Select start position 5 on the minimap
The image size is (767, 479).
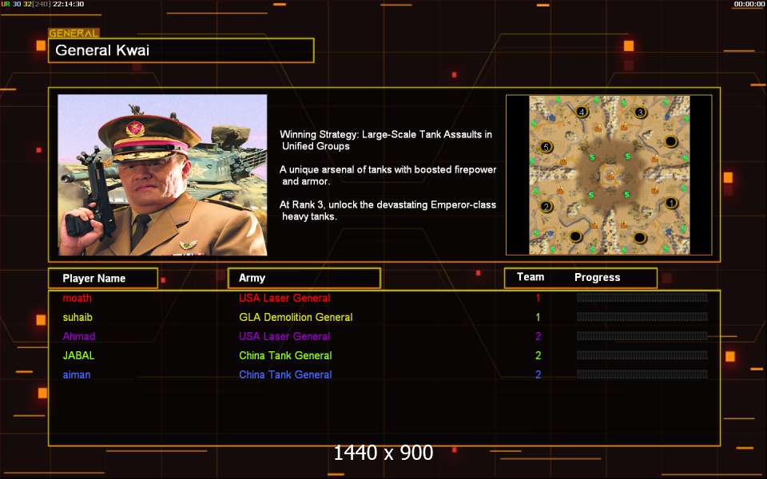[546, 147]
